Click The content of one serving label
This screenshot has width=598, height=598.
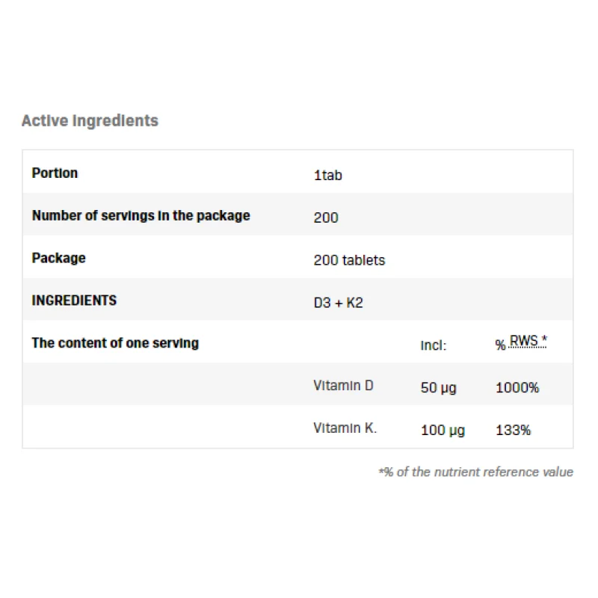115,343
